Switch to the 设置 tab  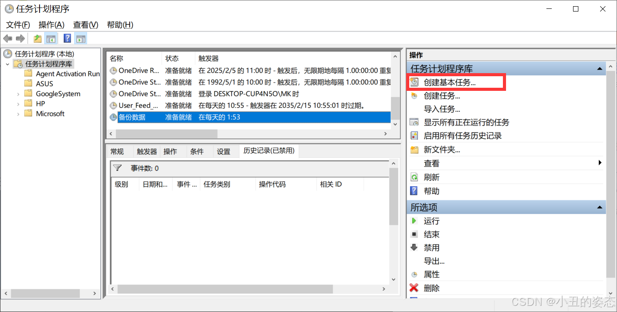tap(224, 152)
